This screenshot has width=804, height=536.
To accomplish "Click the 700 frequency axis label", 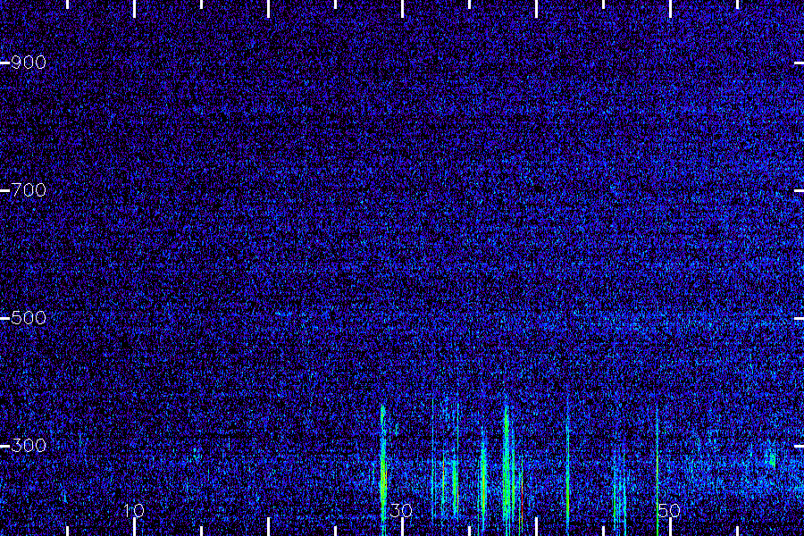I will pyautogui.click(x=29, y=190).
